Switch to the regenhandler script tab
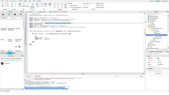Image resolution: width=169 pixels, height=95 pixels. pos(42,12)
